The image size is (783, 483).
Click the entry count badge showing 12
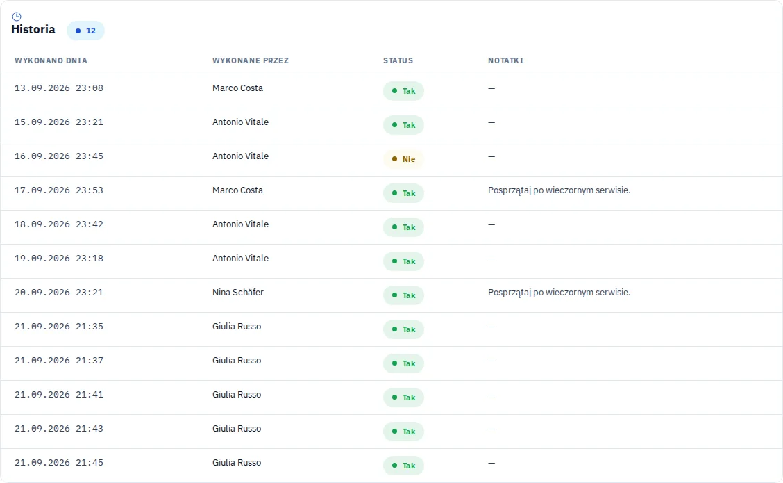click(85, 31)
